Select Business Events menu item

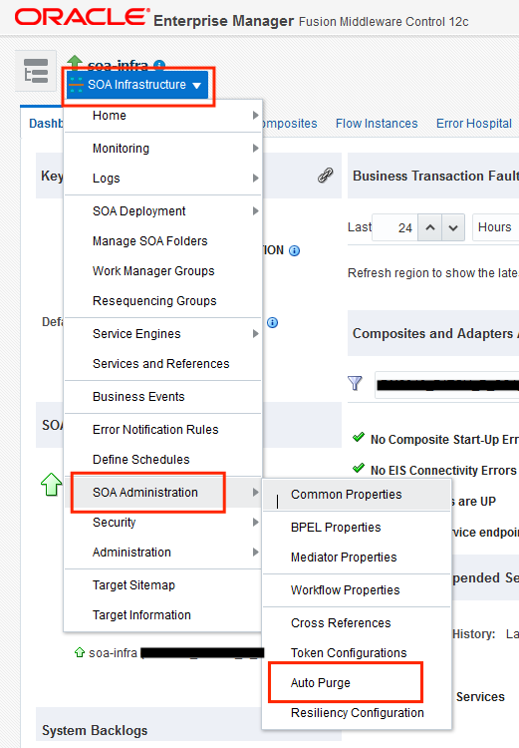(x=162, y=396)
